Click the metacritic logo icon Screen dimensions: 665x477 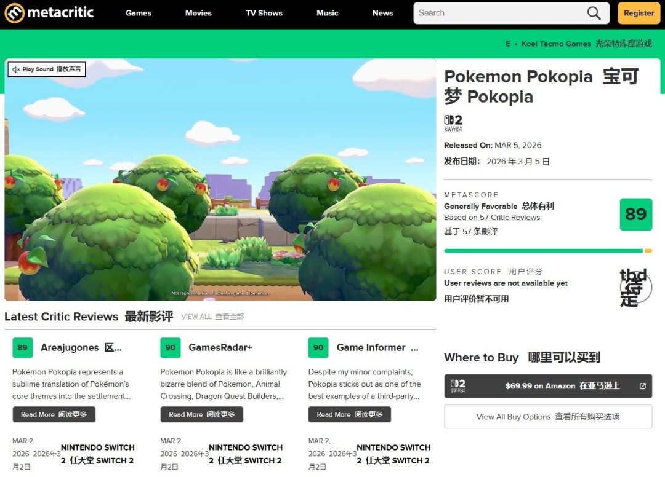click(x=13, y=12)
